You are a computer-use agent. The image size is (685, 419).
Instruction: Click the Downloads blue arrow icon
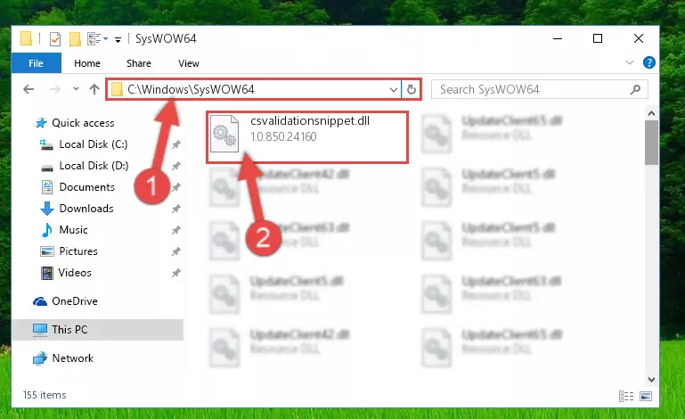pyautogui.click(x=46, y=209)
